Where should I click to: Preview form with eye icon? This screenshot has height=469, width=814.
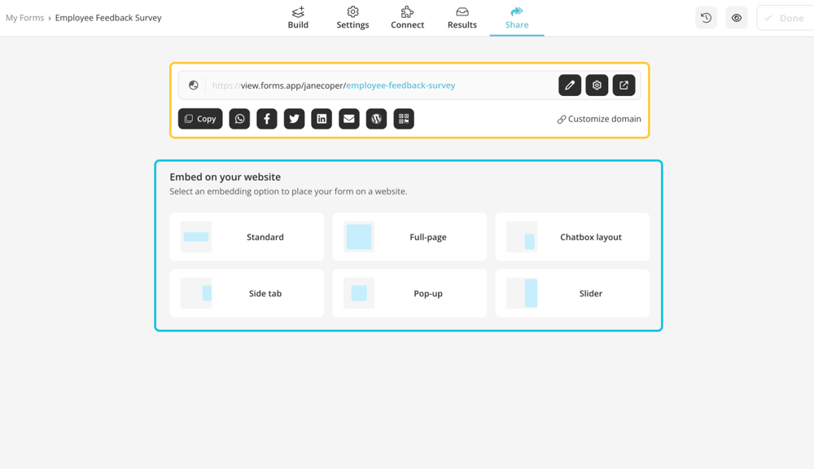click(x=737, y=18)
